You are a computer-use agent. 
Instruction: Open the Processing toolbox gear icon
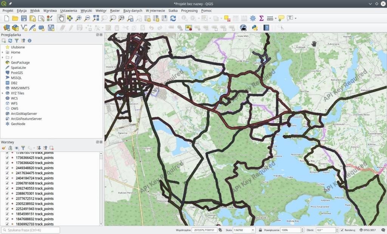point(252,18)
